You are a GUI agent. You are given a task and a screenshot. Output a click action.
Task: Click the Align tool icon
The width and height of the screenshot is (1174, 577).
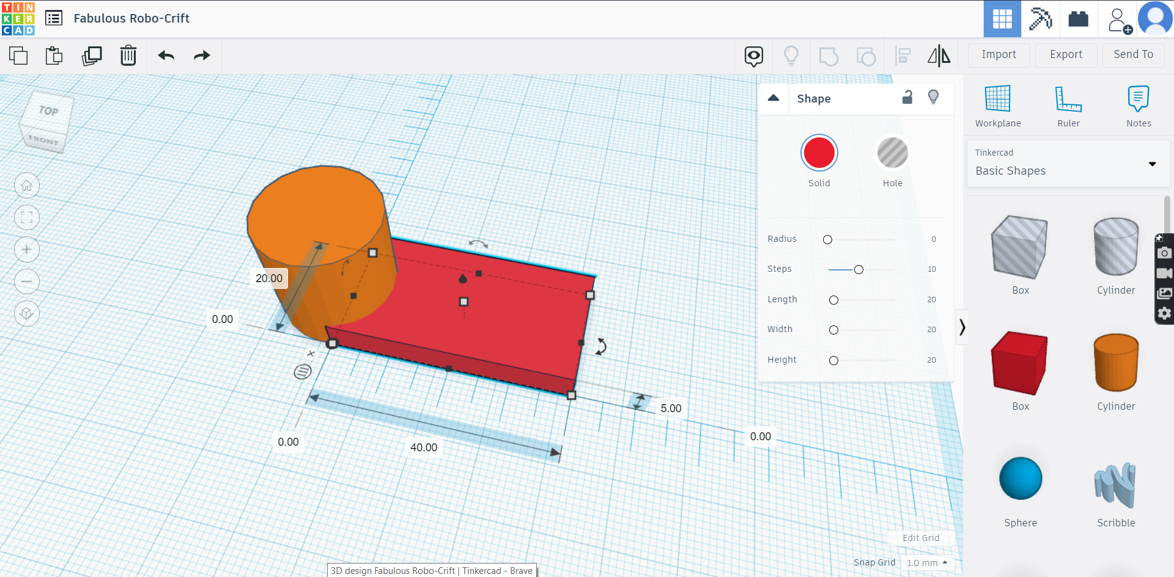click(903, 55)
